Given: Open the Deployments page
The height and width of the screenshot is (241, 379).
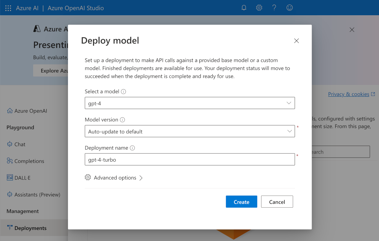Looking at the screenshot, I should pyautogui.click(x=31, y=228).
